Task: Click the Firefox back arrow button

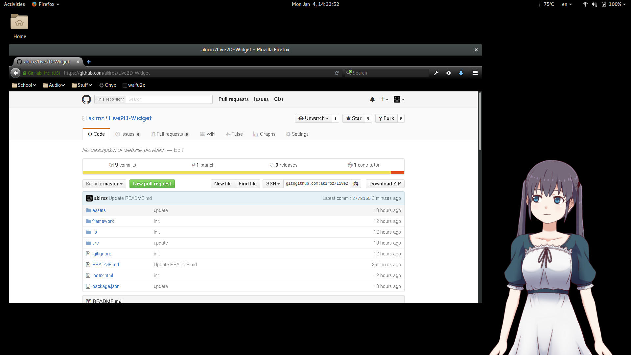Action: [x=15, y=73]
